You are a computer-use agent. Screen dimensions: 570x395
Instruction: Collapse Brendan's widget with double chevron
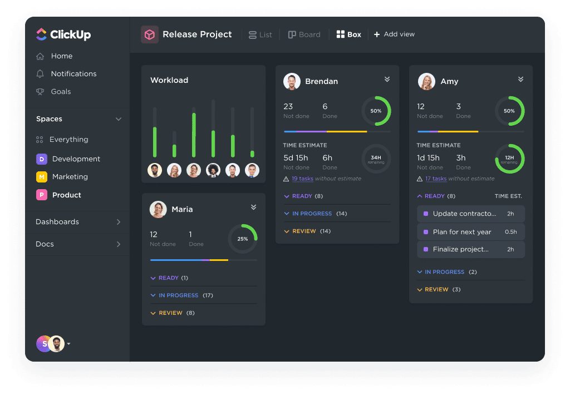point(387,79)
